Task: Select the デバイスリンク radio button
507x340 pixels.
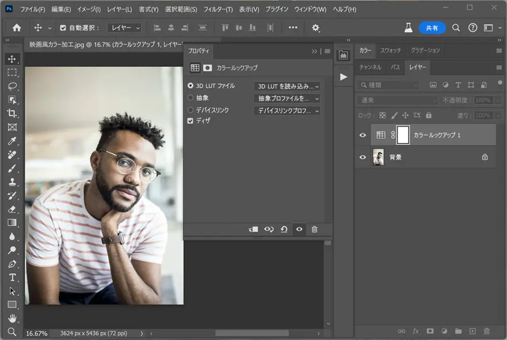Action: click(191, 110)
